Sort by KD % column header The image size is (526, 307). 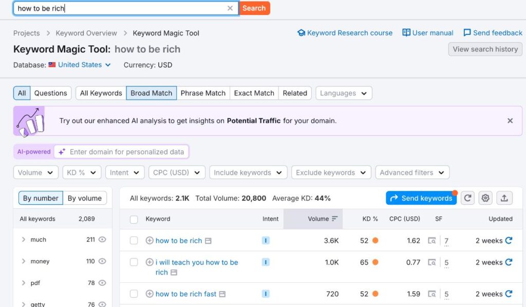tap(370, 219)
